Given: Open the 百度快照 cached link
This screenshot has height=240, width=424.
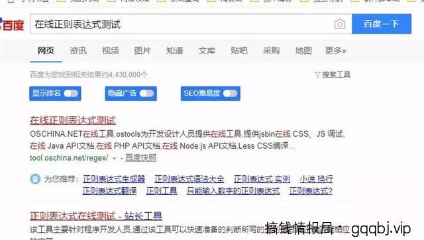Looking at the screenshot, I should point(141,158).
